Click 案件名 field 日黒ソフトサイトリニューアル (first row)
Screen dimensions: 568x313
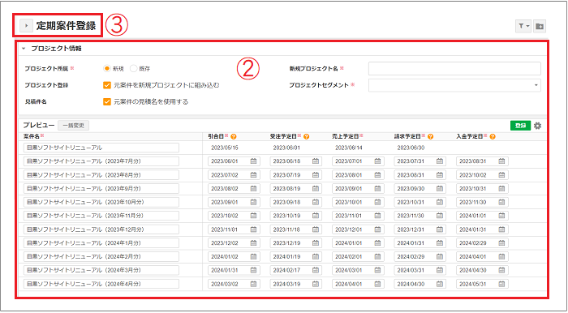[x=101, y=148]
